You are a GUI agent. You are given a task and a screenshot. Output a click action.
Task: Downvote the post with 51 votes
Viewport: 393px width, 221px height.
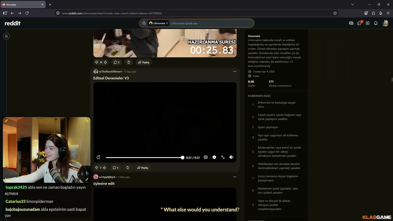click(105, 62)
